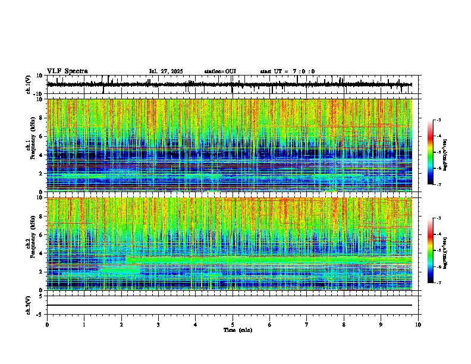Click the flat ch.3 voltage line
The height and width of the screenshot is (364, 471).
point(230,305)
